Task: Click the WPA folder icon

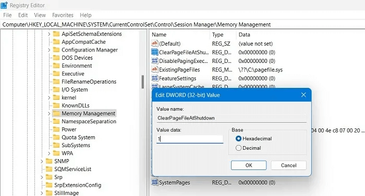Action: point(56,153)
